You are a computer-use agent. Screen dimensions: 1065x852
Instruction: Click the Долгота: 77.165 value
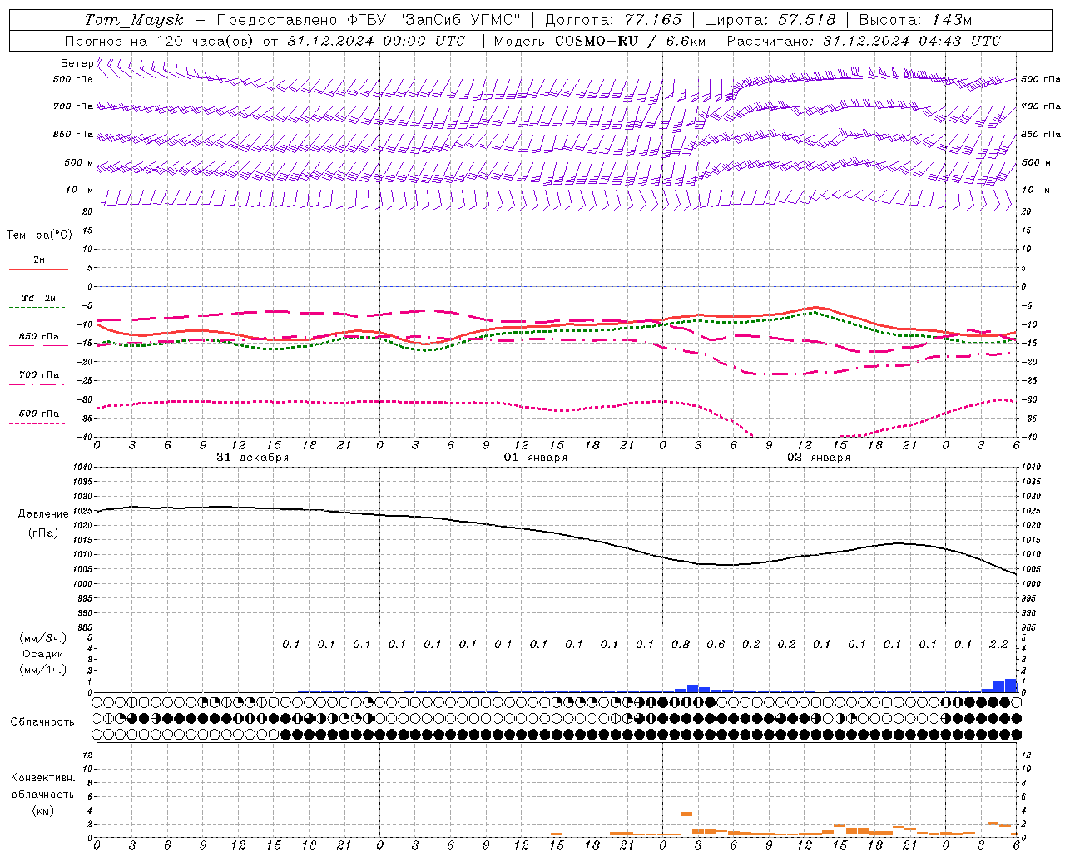pos(614,20)
